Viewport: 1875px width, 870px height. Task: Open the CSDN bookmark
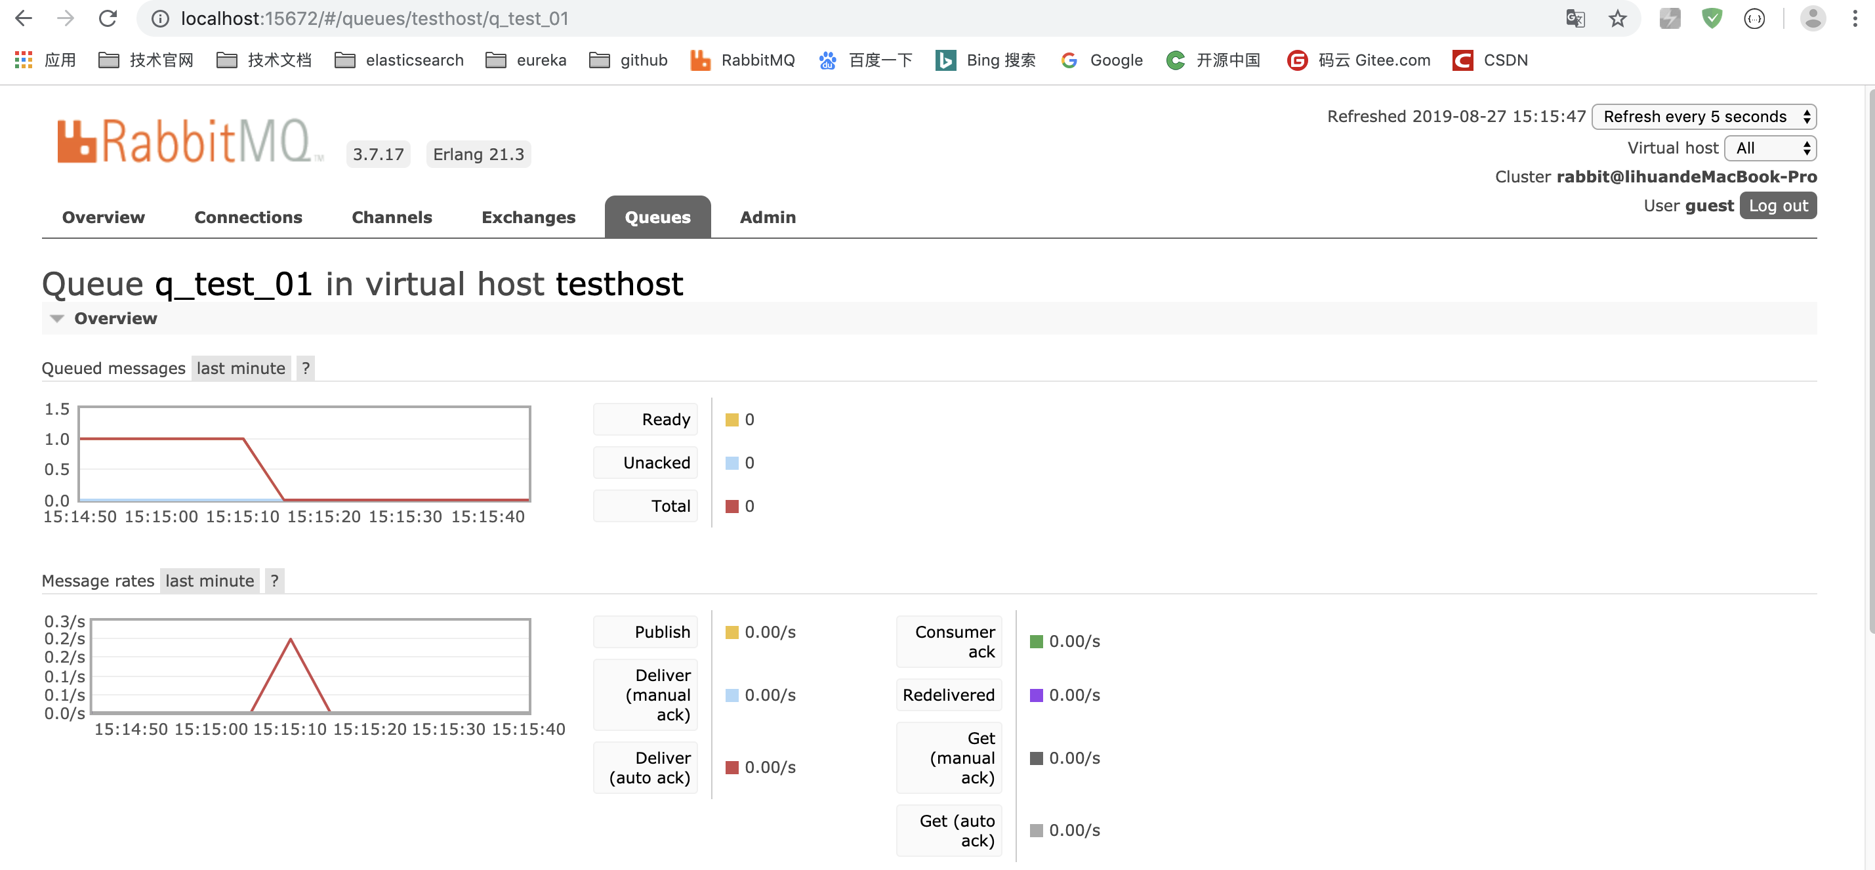1490,60
